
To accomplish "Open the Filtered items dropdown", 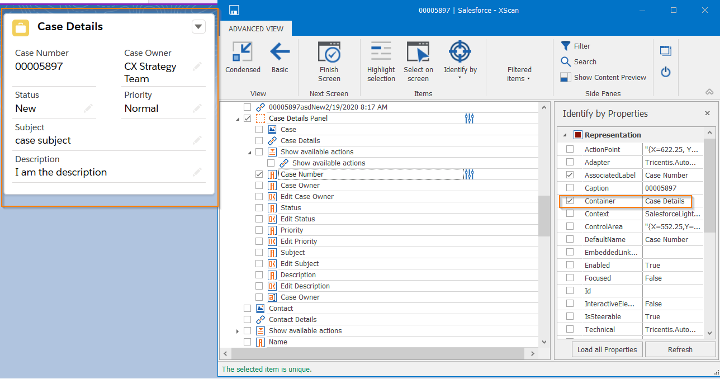I will [x=519, y=74].
